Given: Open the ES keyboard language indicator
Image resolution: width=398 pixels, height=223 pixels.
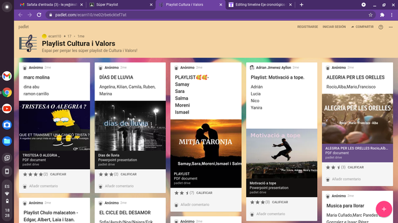Looking at the screenshot, I should [7, 186].
